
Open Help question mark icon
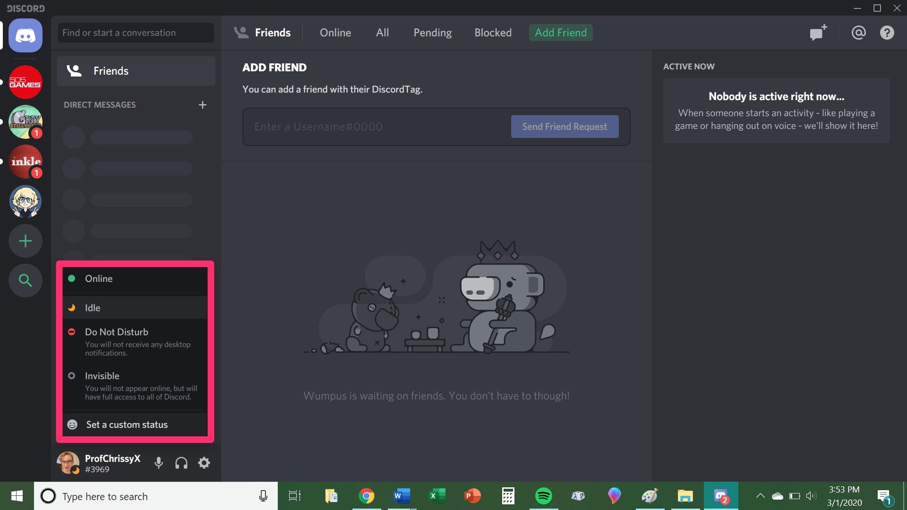click(887, 33)
